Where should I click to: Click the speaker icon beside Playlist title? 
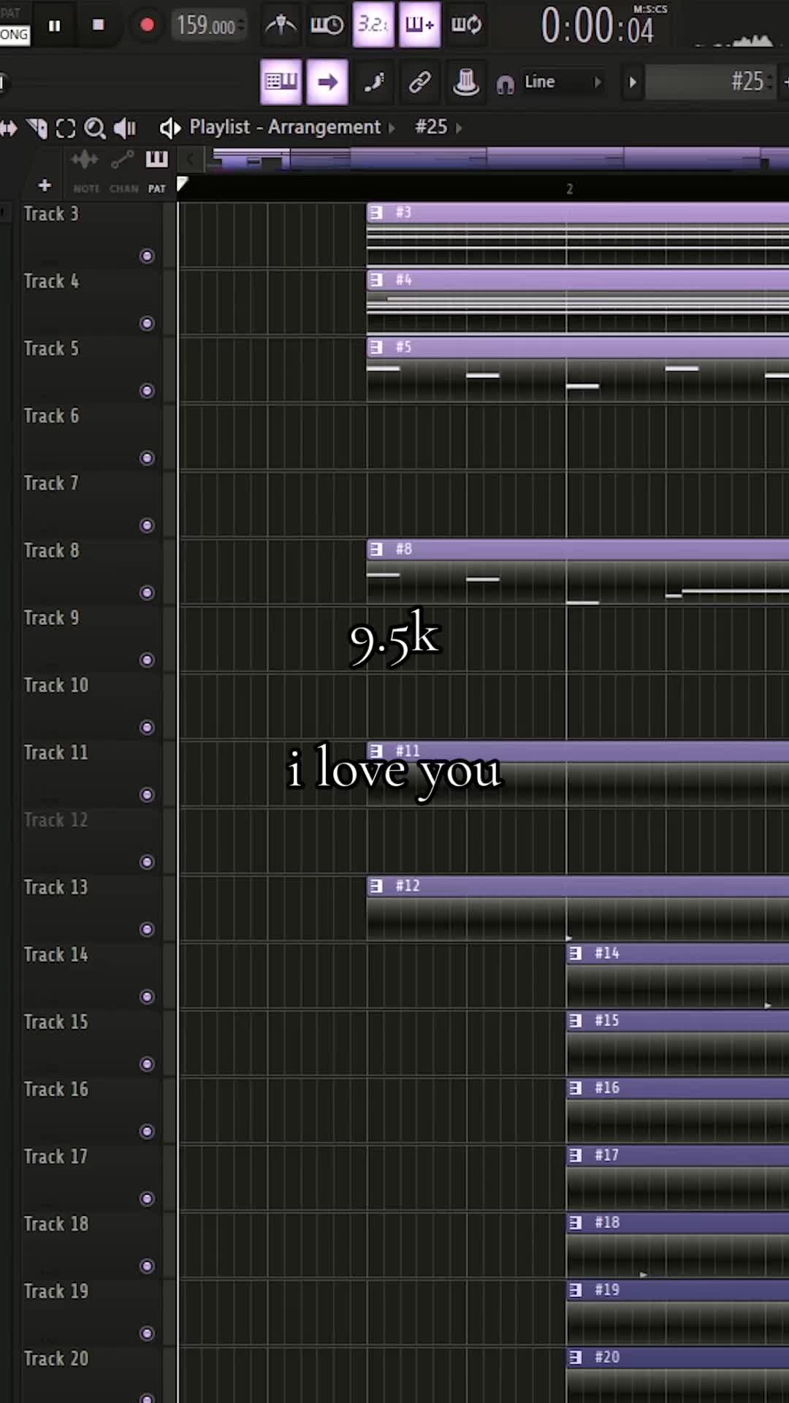169,128
